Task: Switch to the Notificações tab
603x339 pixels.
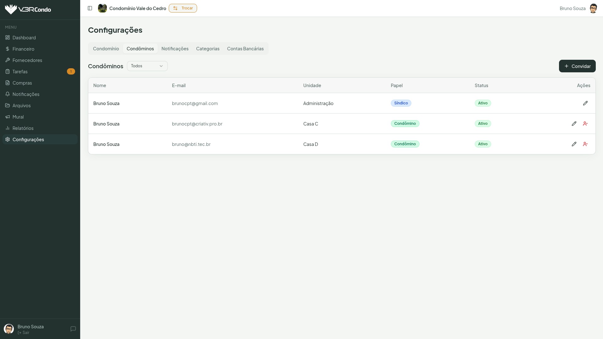Action: [175, 49]
